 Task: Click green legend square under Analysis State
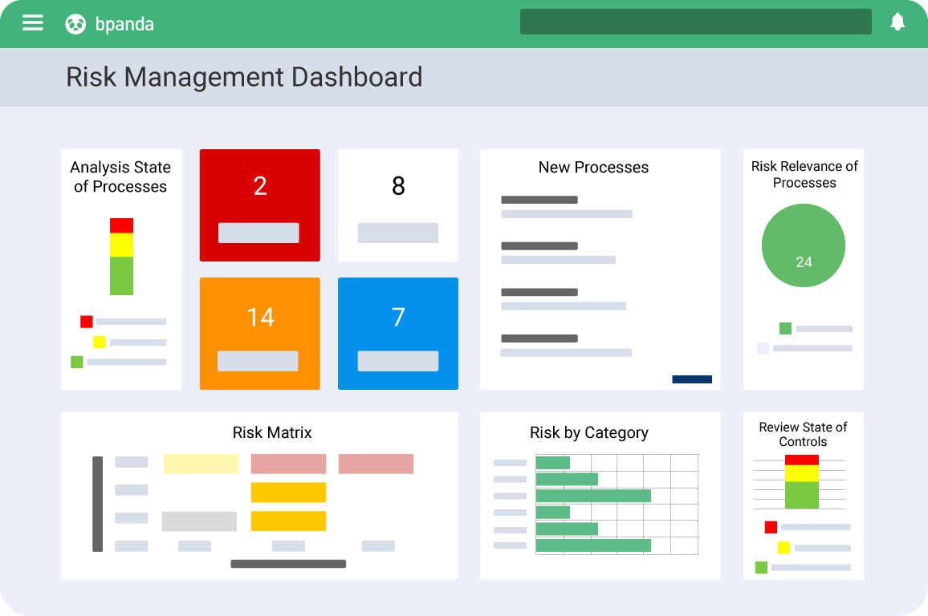(77, 362)
